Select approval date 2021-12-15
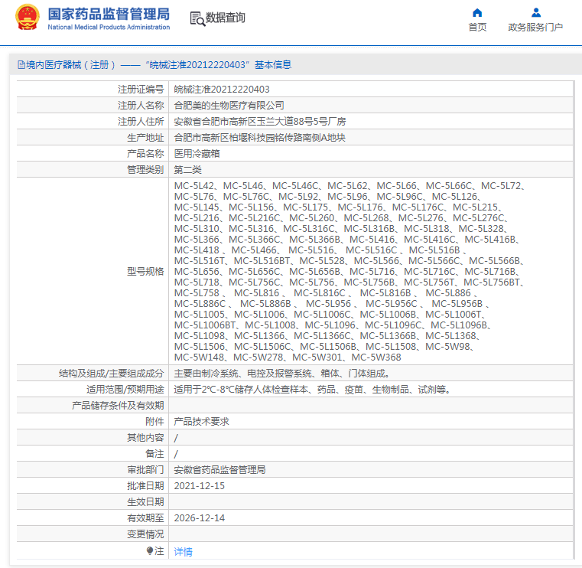Viewport: 582px width, 568px height. coord(200,486)
